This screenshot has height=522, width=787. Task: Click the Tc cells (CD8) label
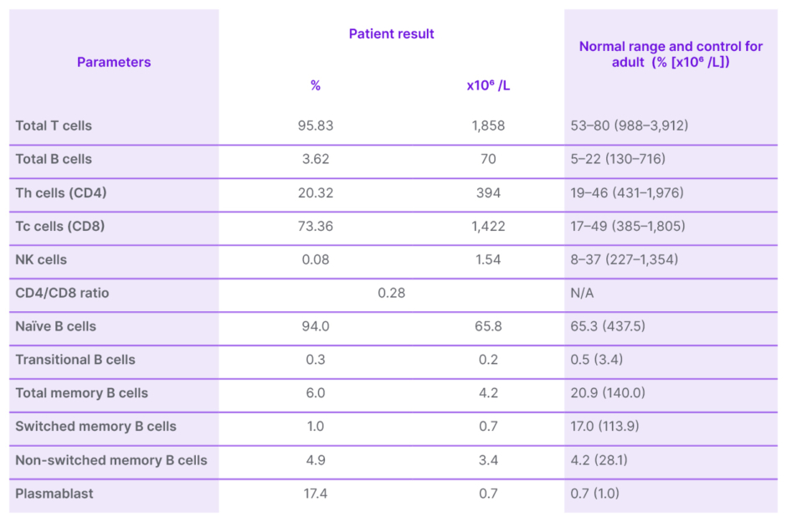pos(60,226)
